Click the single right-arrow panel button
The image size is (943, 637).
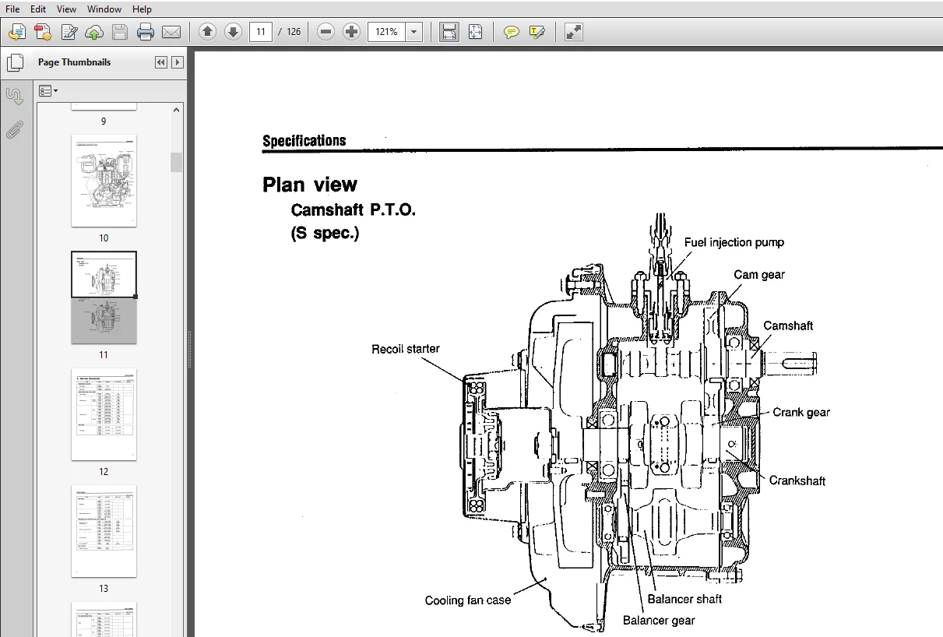[178, 62]
